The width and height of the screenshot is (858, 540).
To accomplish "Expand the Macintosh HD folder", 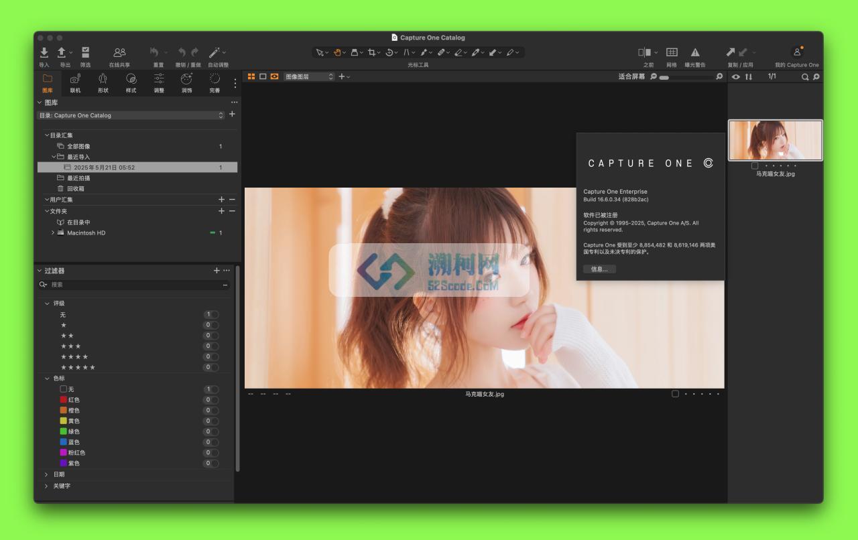I will [x=53, y=232].
